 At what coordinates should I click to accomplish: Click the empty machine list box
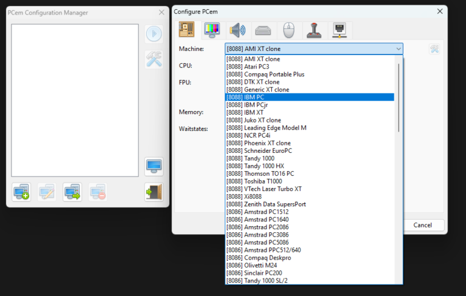tap(75, 100)
